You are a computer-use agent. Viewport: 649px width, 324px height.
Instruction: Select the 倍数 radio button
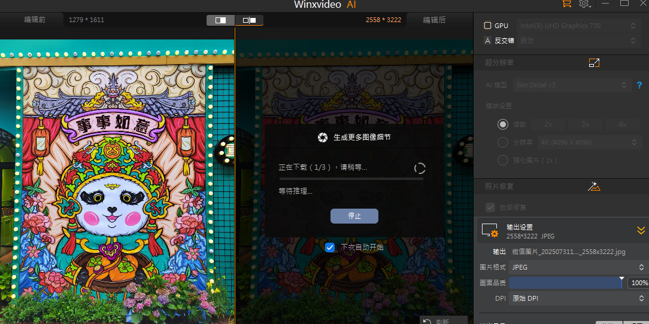point(503,124)
